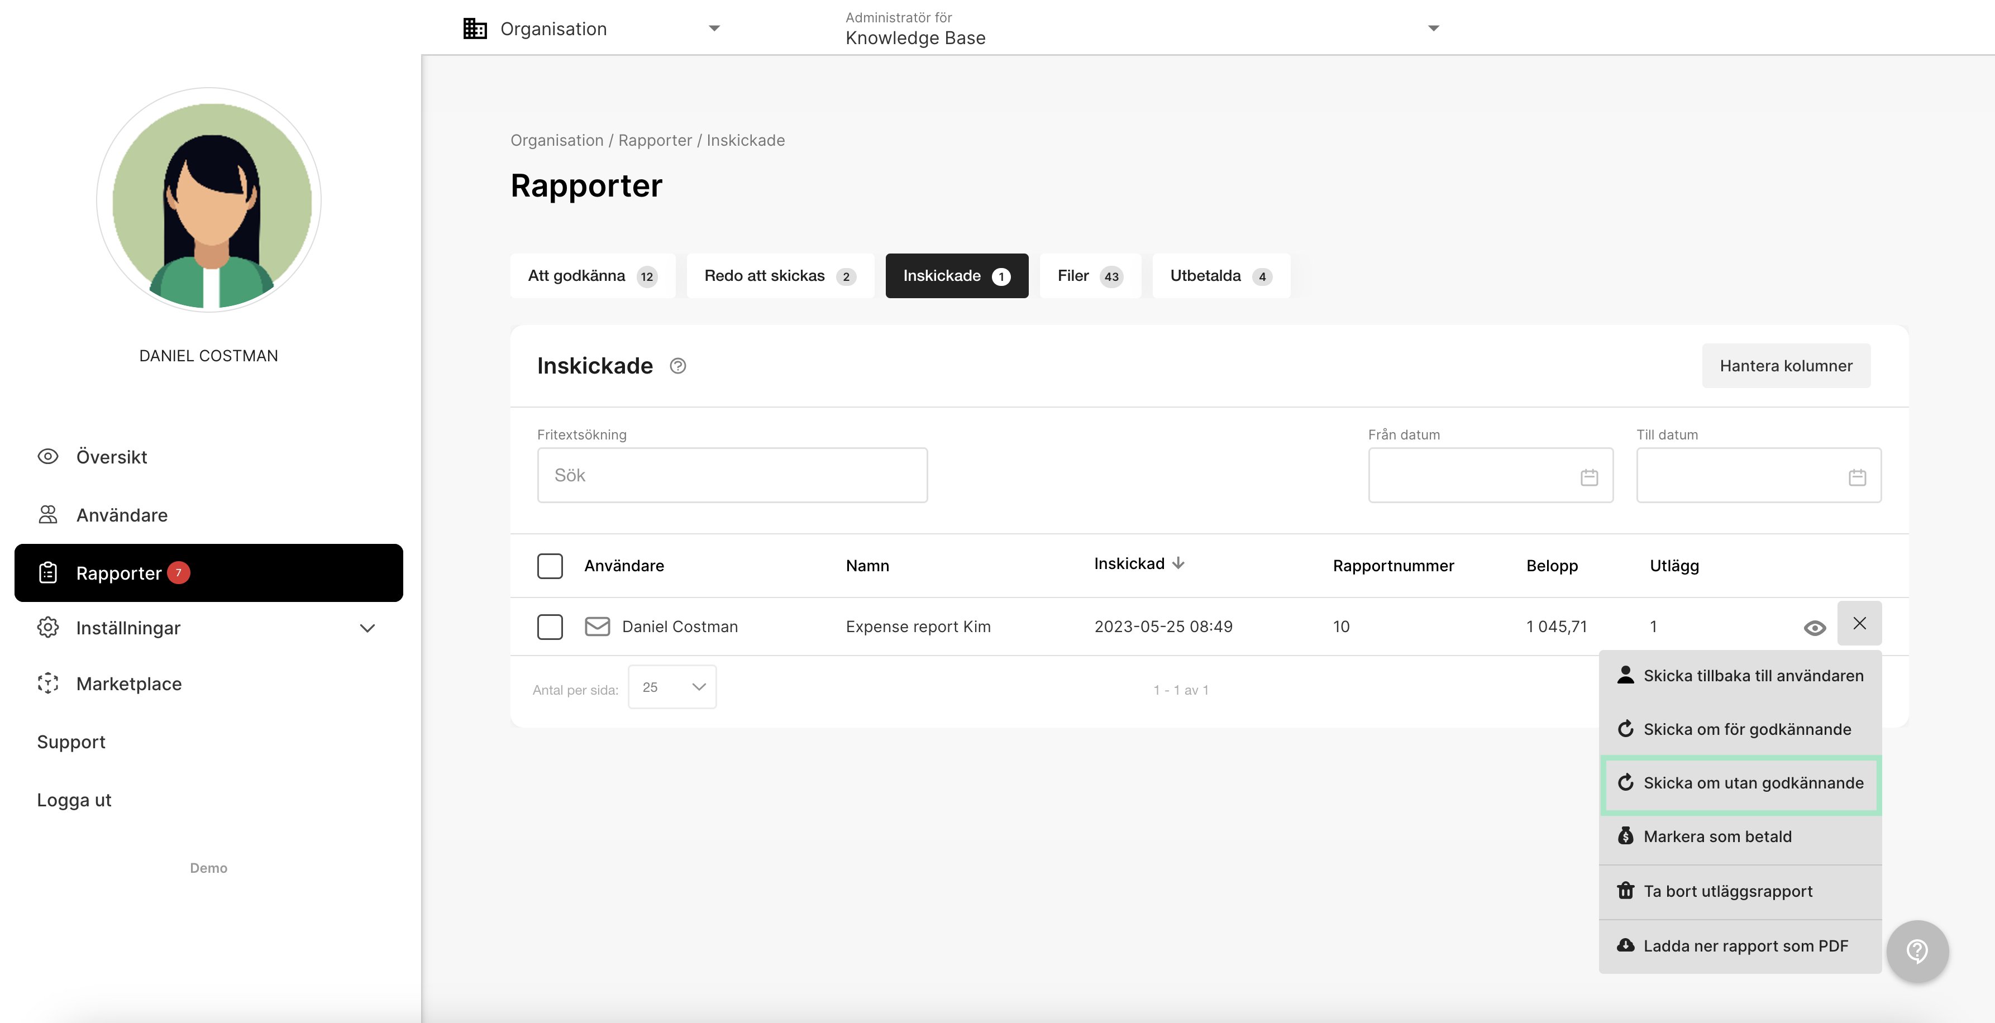Switch to the Redo att skickas tab
1995x1023 pixels.
(780, 276)
